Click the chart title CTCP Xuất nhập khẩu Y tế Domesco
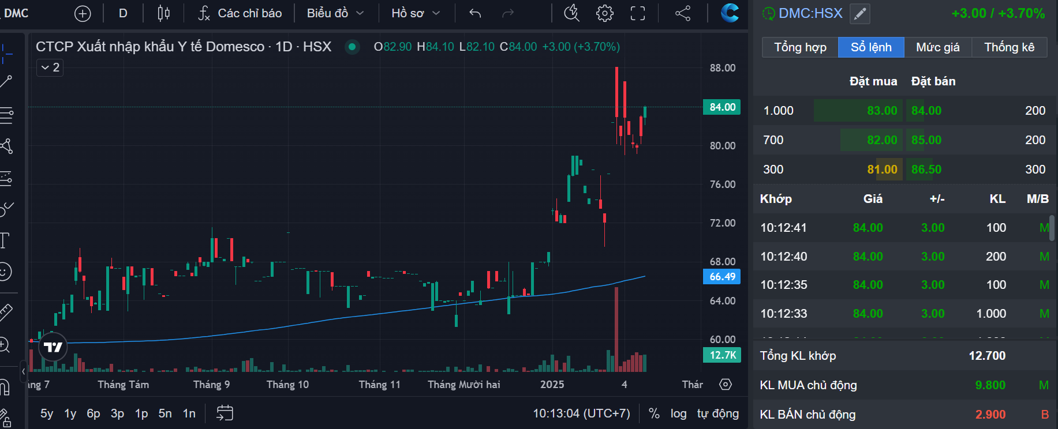This screenshot has width=1058, height=429. point(150,47)
